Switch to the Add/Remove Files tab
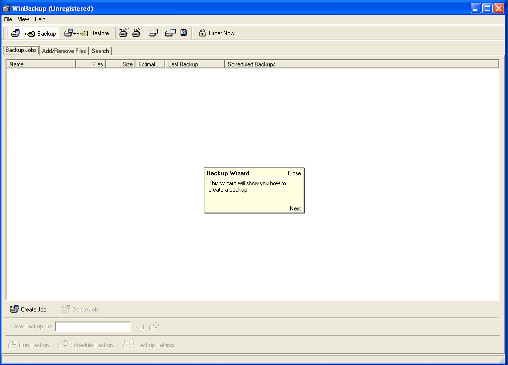Image resolution: width=508 pixels, height=365 pixels. tap(64, 51)
